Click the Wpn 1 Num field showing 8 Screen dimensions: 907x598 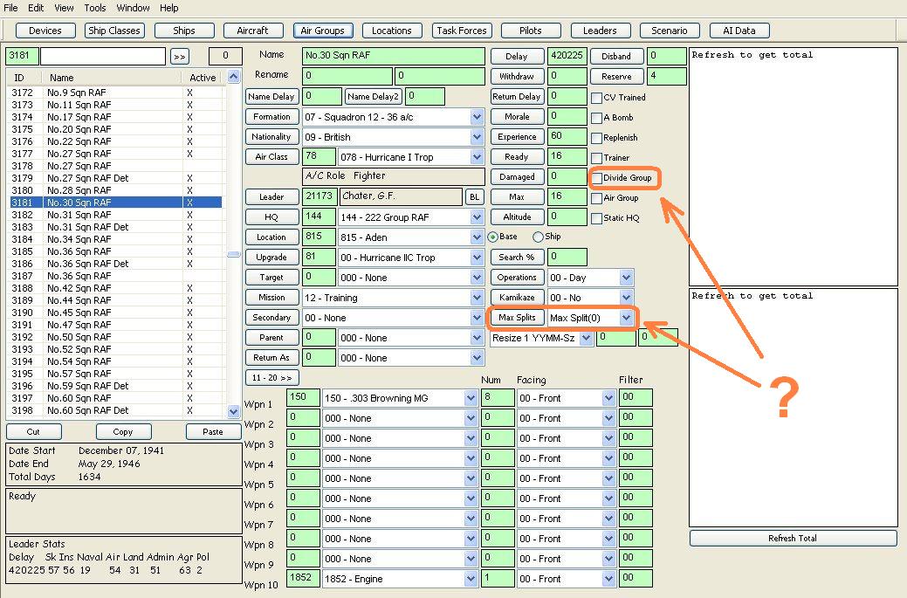pyautogui.click(x=498, y=398)
